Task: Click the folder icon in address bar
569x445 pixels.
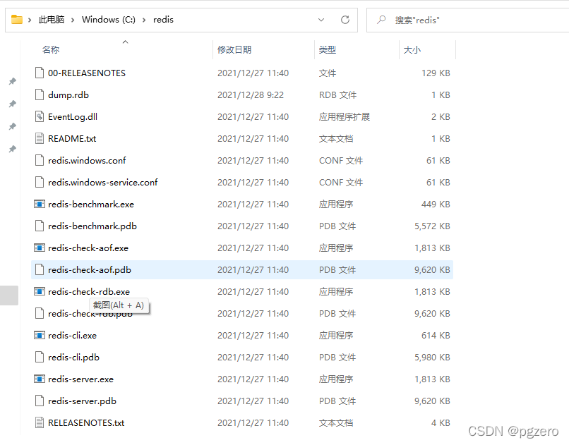Action: (x=17, y=19)
